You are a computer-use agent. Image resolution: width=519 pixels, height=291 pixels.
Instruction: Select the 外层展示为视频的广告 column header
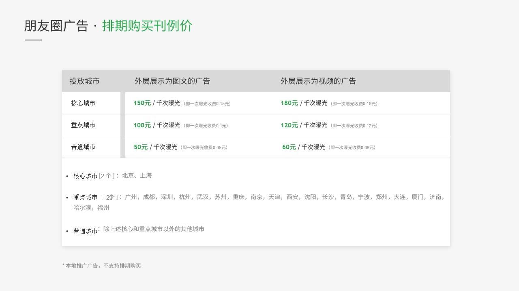point(318,81)
